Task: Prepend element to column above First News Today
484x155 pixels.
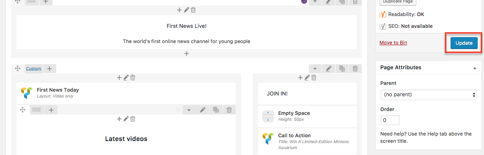Action: (119, 78)
